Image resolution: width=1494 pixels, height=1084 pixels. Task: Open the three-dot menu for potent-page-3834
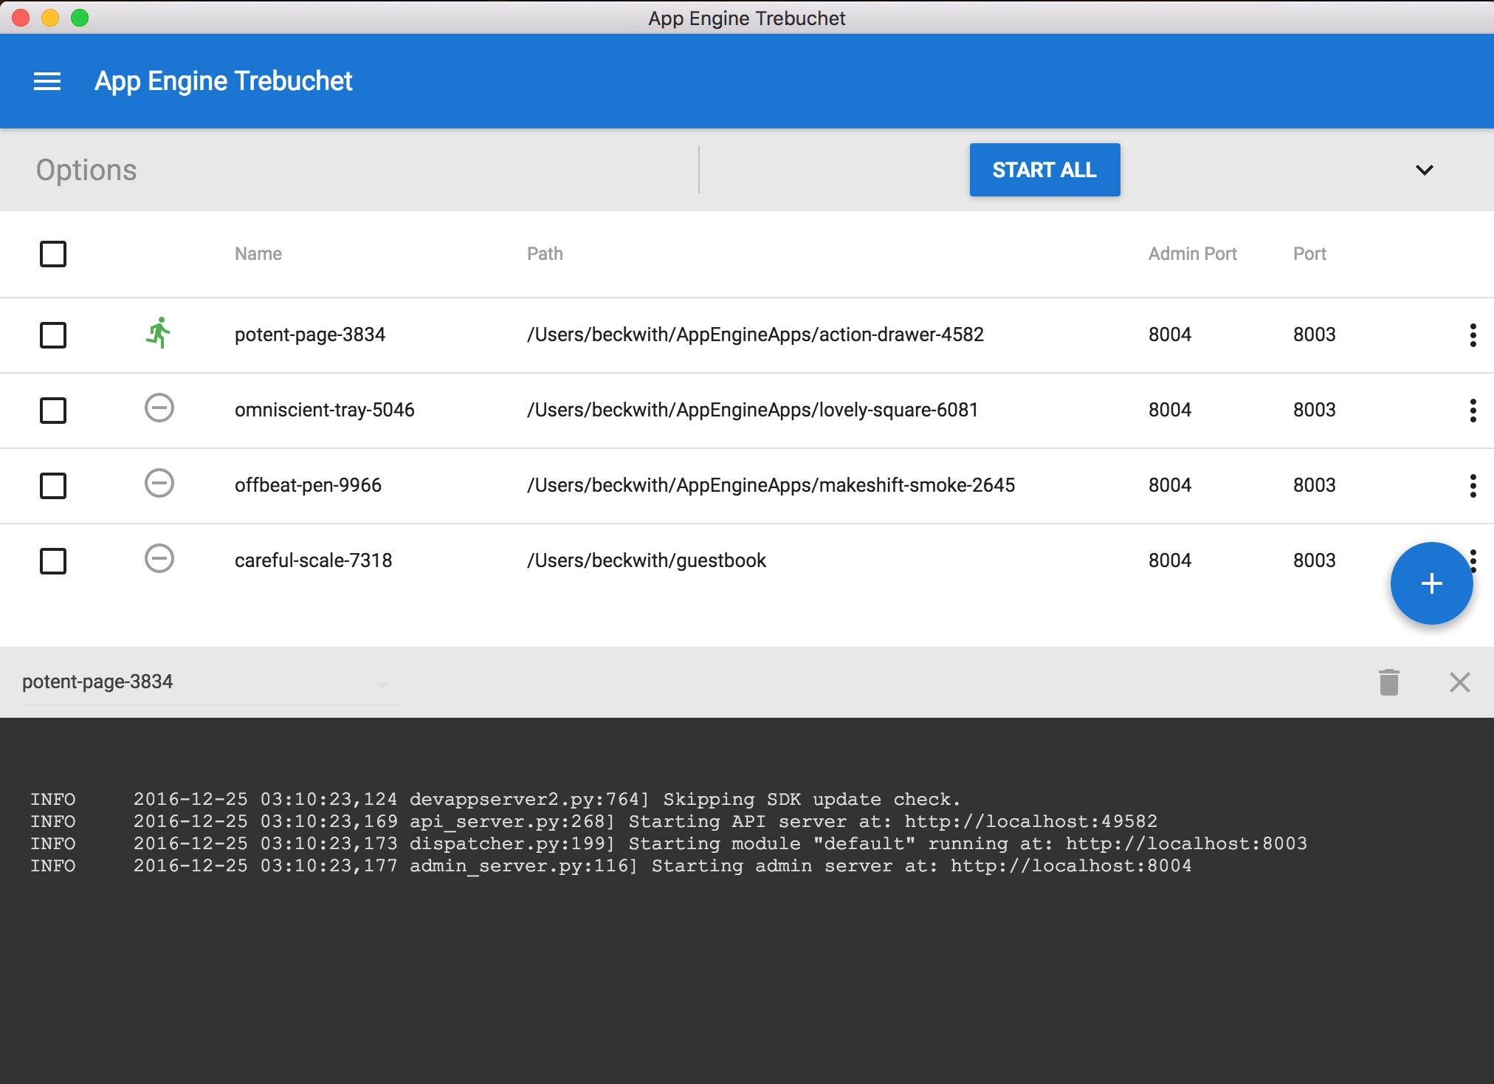coord(1473,335)
